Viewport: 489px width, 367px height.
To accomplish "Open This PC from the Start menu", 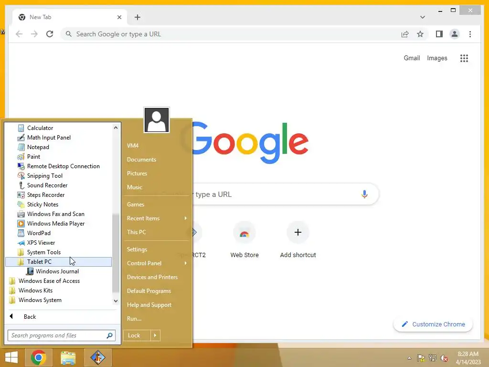I will point(136,232).
